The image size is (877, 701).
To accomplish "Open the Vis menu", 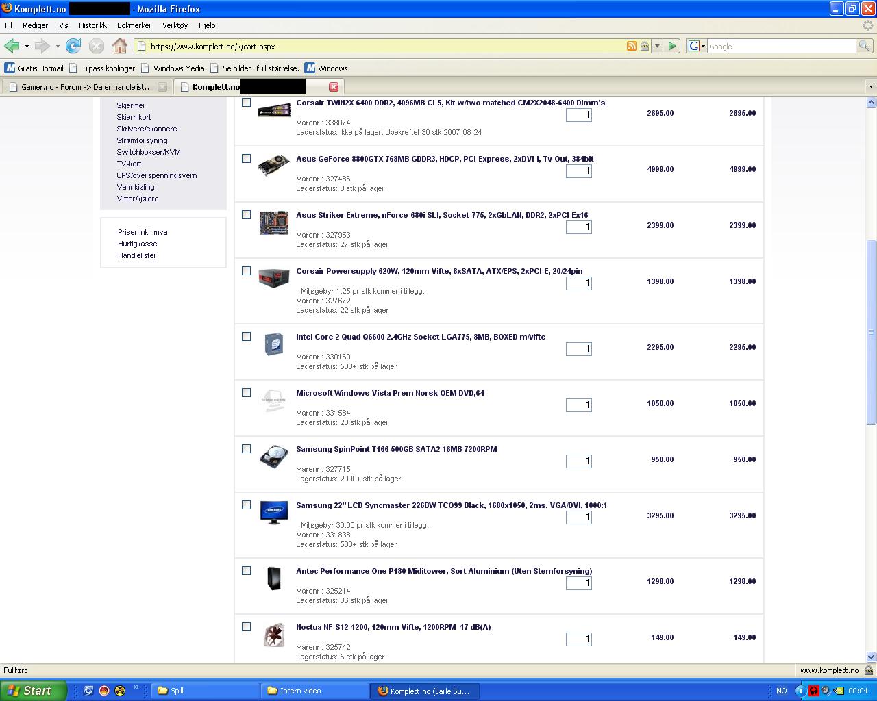I will point(64,25).
